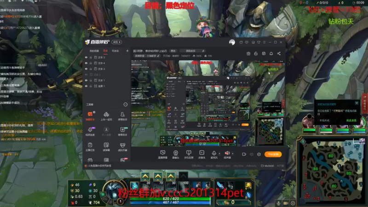This screenshot has height=207, width=368.
Task: Click the game minimap
Action: click(333, 170)
